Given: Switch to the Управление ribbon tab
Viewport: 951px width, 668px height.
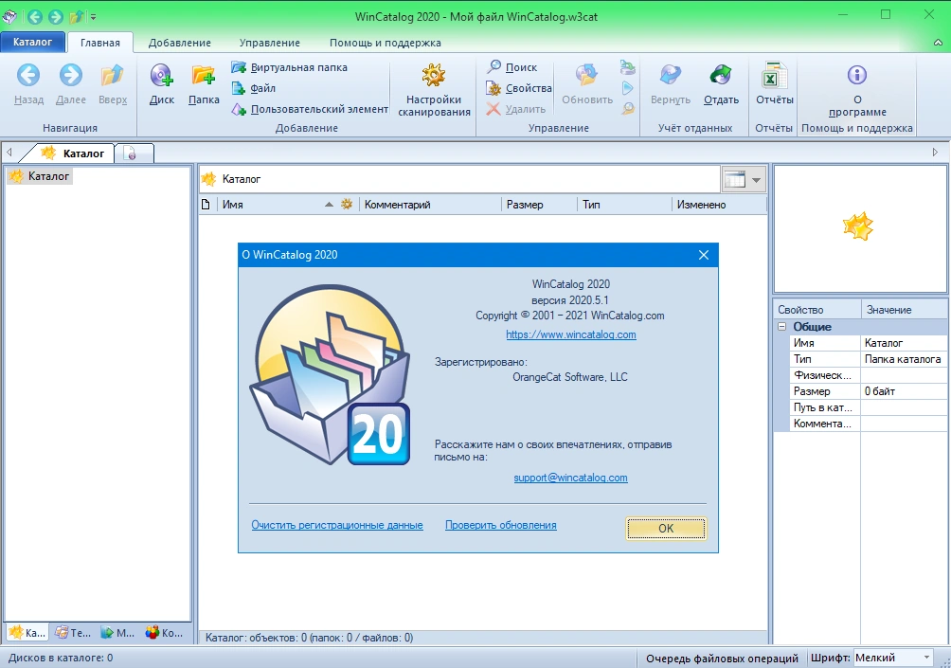Looking at the screenshot, I should [x=269, y=43].
